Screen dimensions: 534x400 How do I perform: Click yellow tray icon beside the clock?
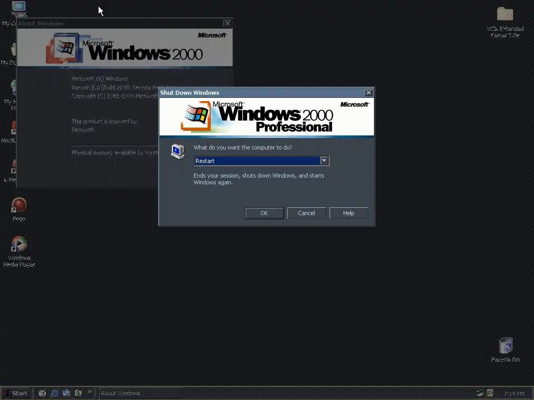490,393
